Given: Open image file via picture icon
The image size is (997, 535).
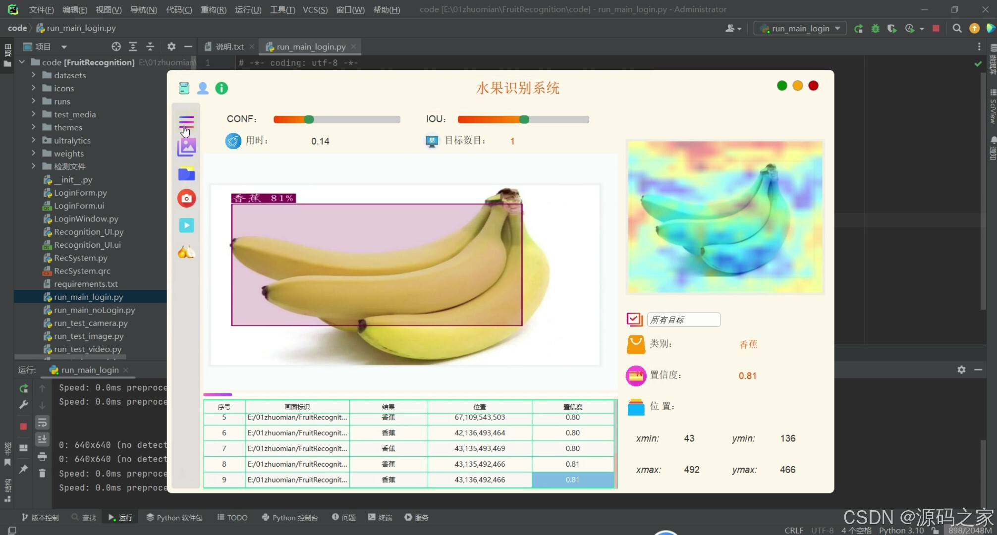Looking at the screenshot, I should click(x=186, y=147).
